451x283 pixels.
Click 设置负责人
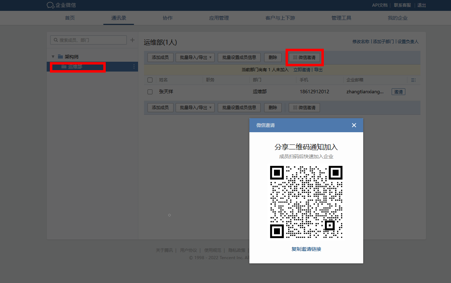coord(408,41)
